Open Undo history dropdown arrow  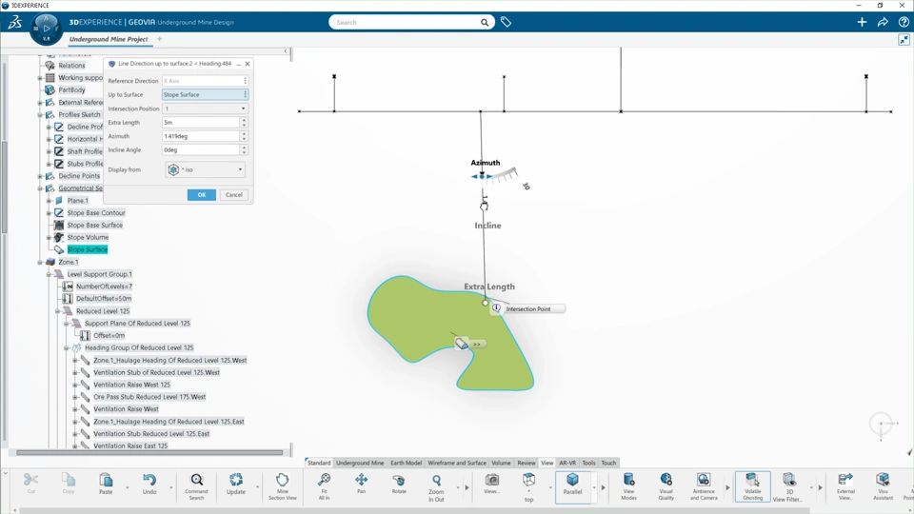click(x=170, y=487)
